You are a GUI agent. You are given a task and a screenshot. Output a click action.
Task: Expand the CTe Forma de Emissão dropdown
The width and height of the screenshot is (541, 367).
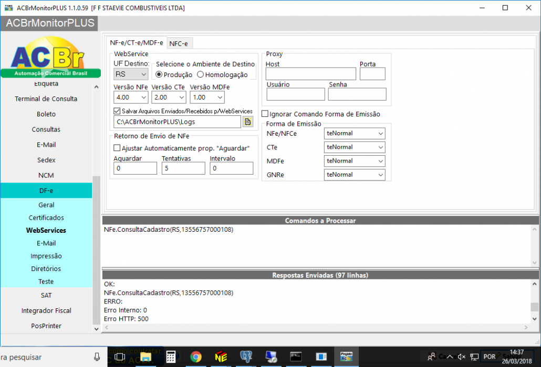point(355,147)
